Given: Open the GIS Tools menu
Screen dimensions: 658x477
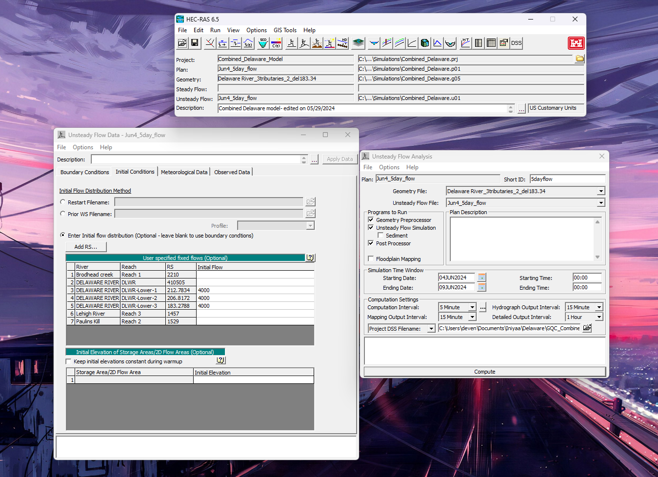Looking at the screenshot, I should pos(285,30).
